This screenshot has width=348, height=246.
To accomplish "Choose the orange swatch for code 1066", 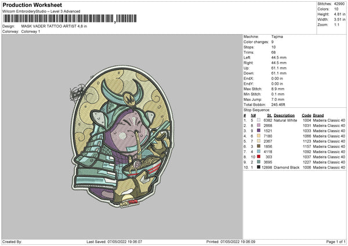I will pyautogui.click(x=259, y=136).
